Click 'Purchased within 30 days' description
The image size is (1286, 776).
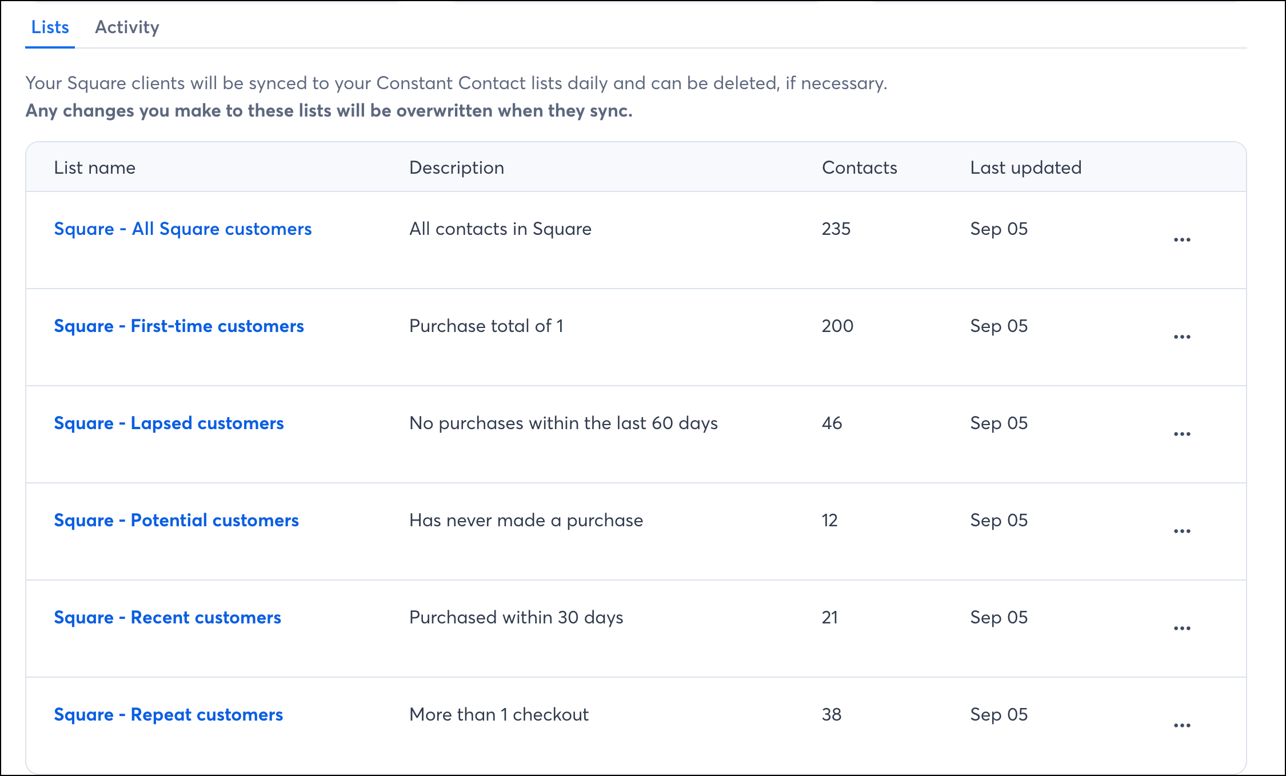pyautogui.click(x=516, y=617)
